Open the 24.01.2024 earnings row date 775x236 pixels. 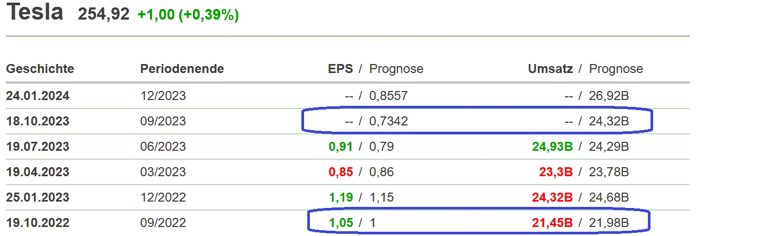coord(38,96)
